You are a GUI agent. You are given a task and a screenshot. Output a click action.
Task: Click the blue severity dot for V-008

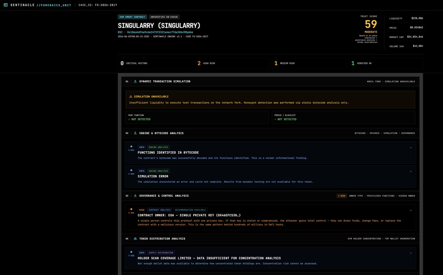pos(131,252)
